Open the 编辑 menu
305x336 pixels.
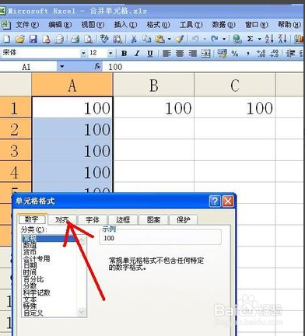(60, 25)
